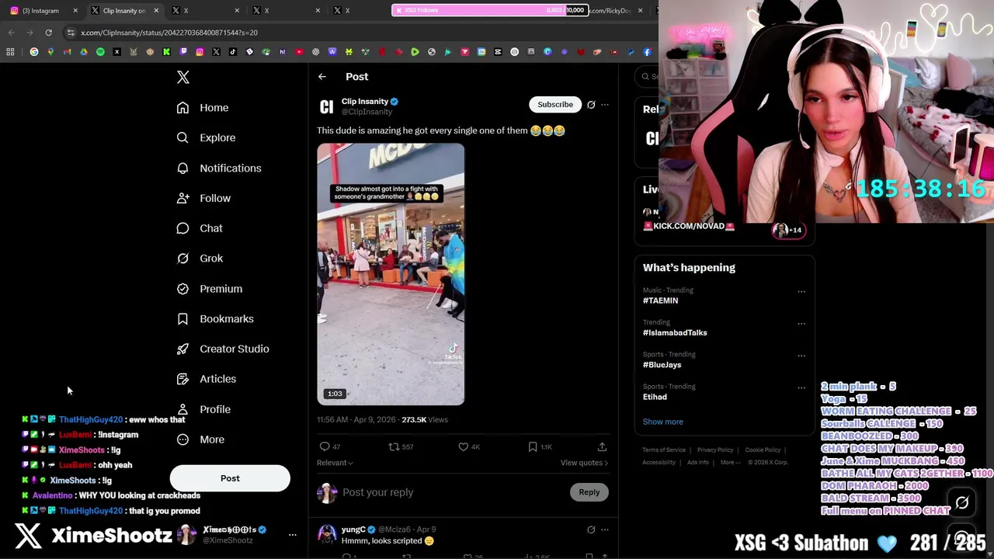Expand the View quotes chevron link
This screenshot has height=559, width=994.
coord(584,463)
